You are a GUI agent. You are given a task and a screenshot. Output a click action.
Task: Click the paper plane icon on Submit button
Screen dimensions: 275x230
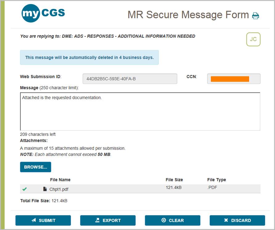[33, 220]
